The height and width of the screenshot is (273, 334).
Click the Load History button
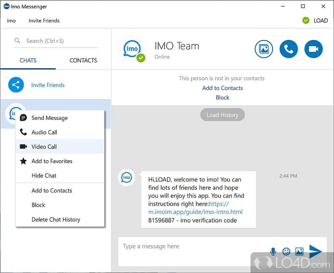(x=223, y=115)
